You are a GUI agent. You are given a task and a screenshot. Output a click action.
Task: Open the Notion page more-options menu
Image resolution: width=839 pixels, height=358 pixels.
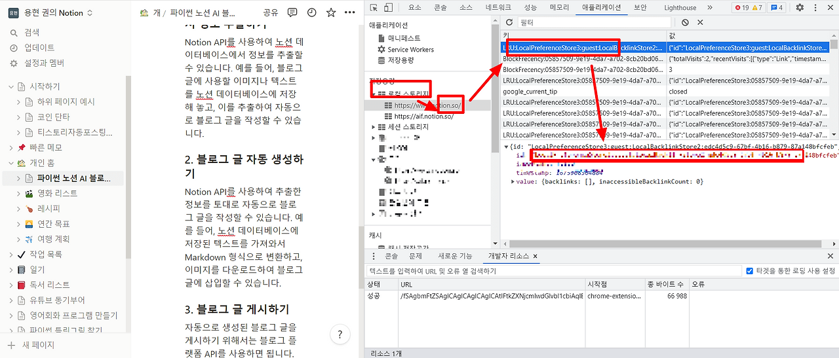tap(350, 12)
